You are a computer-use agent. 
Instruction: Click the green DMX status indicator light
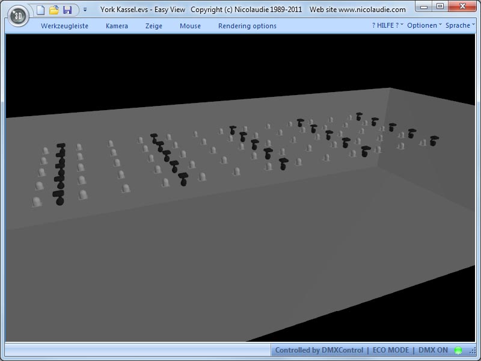[x=458, y=350]
